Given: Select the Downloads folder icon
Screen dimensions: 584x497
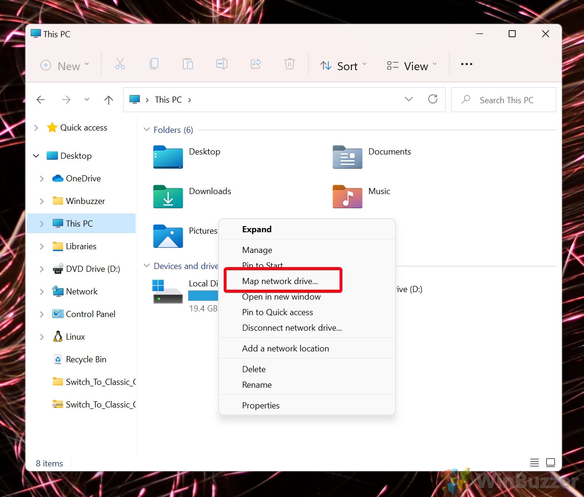Looking at the screenshot, I should [168, 196].
